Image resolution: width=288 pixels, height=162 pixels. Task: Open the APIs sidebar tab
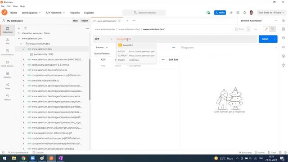(7, 41)
